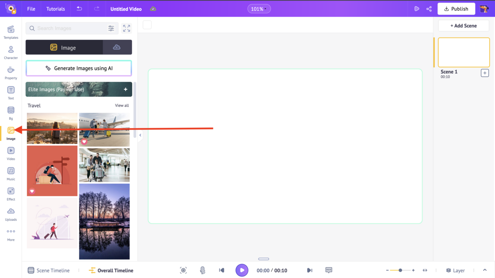Viewport: 495px width, 278px height.
Task: Toggle the heart on the signpost illustration
Action: point(33,191)
